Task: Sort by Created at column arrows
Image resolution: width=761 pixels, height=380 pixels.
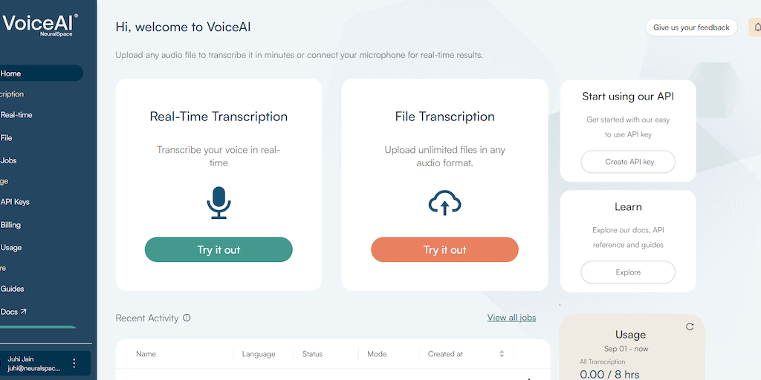Action: [502, 354]
